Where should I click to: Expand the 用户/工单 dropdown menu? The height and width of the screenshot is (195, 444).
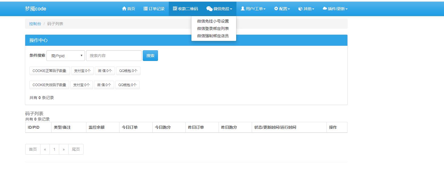(x=253, y=9)
